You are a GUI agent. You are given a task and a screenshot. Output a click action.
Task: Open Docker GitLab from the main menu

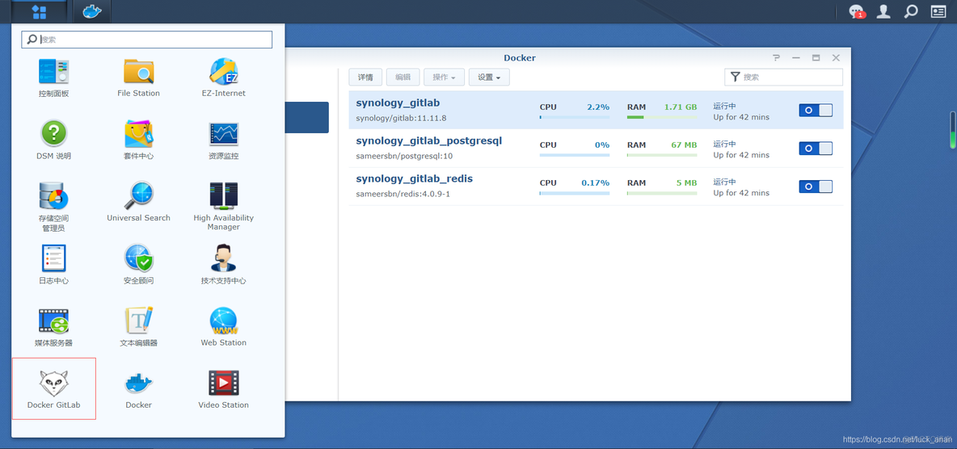(x=53, y=387)
